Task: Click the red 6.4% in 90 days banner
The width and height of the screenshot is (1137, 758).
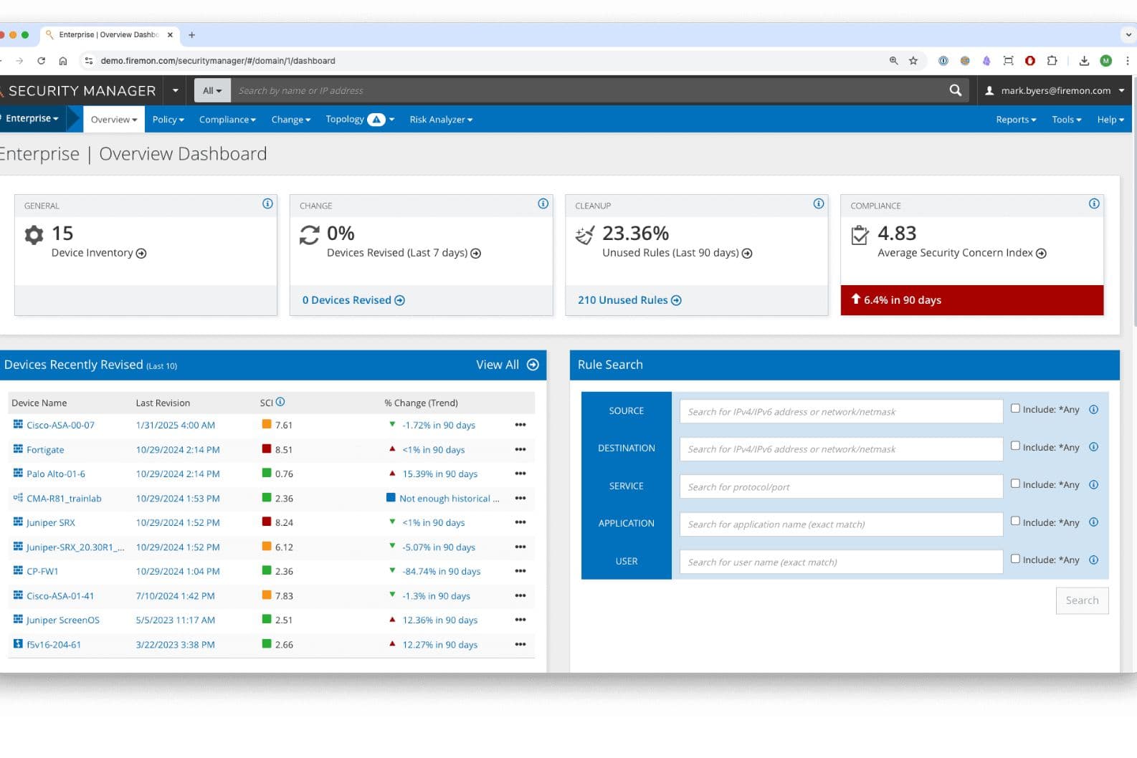Action: (972, 300)
